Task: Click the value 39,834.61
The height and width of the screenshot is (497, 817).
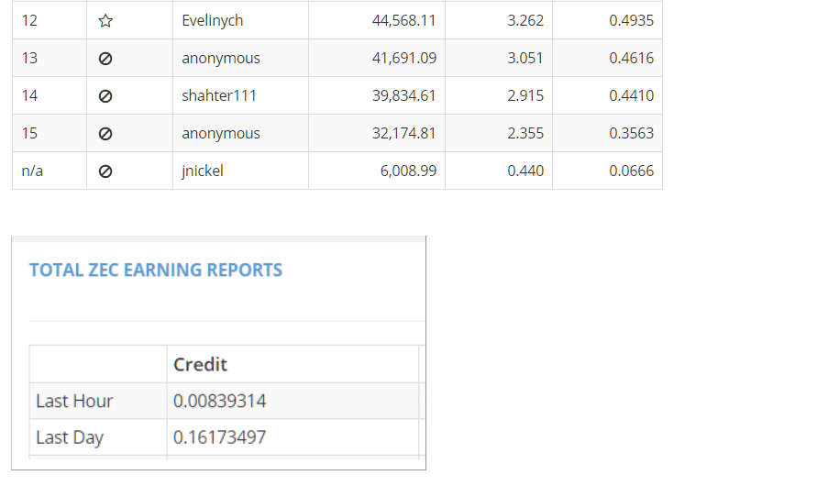Action: [403, 95]
